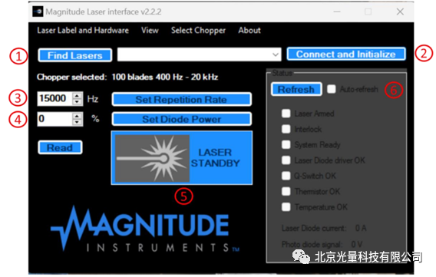The height and width of the screenshot is (277, 436).
Task: Enable the Auto-refresh checkbox
Action: point(331,89)
